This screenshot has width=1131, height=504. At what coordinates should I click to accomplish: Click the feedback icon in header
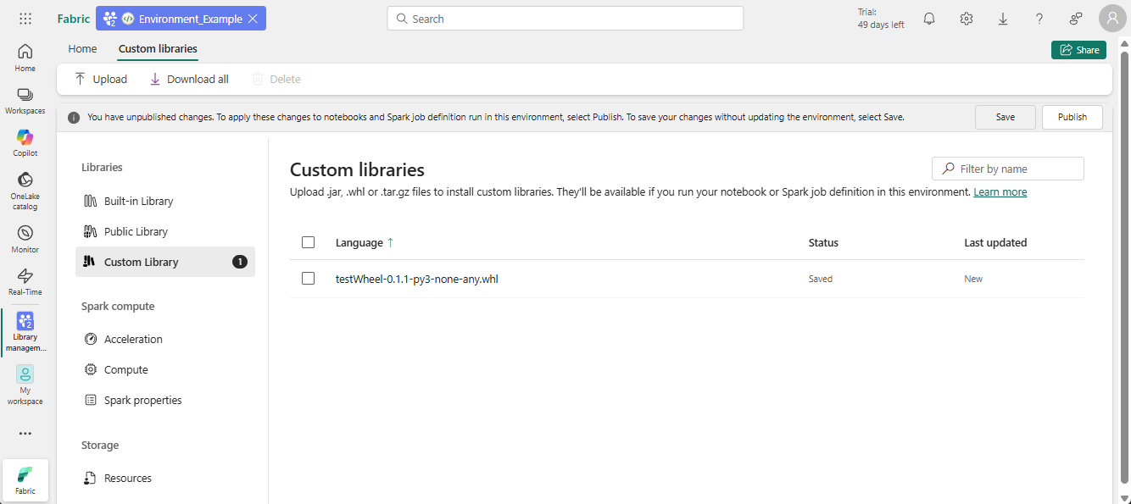(1076, 19)
